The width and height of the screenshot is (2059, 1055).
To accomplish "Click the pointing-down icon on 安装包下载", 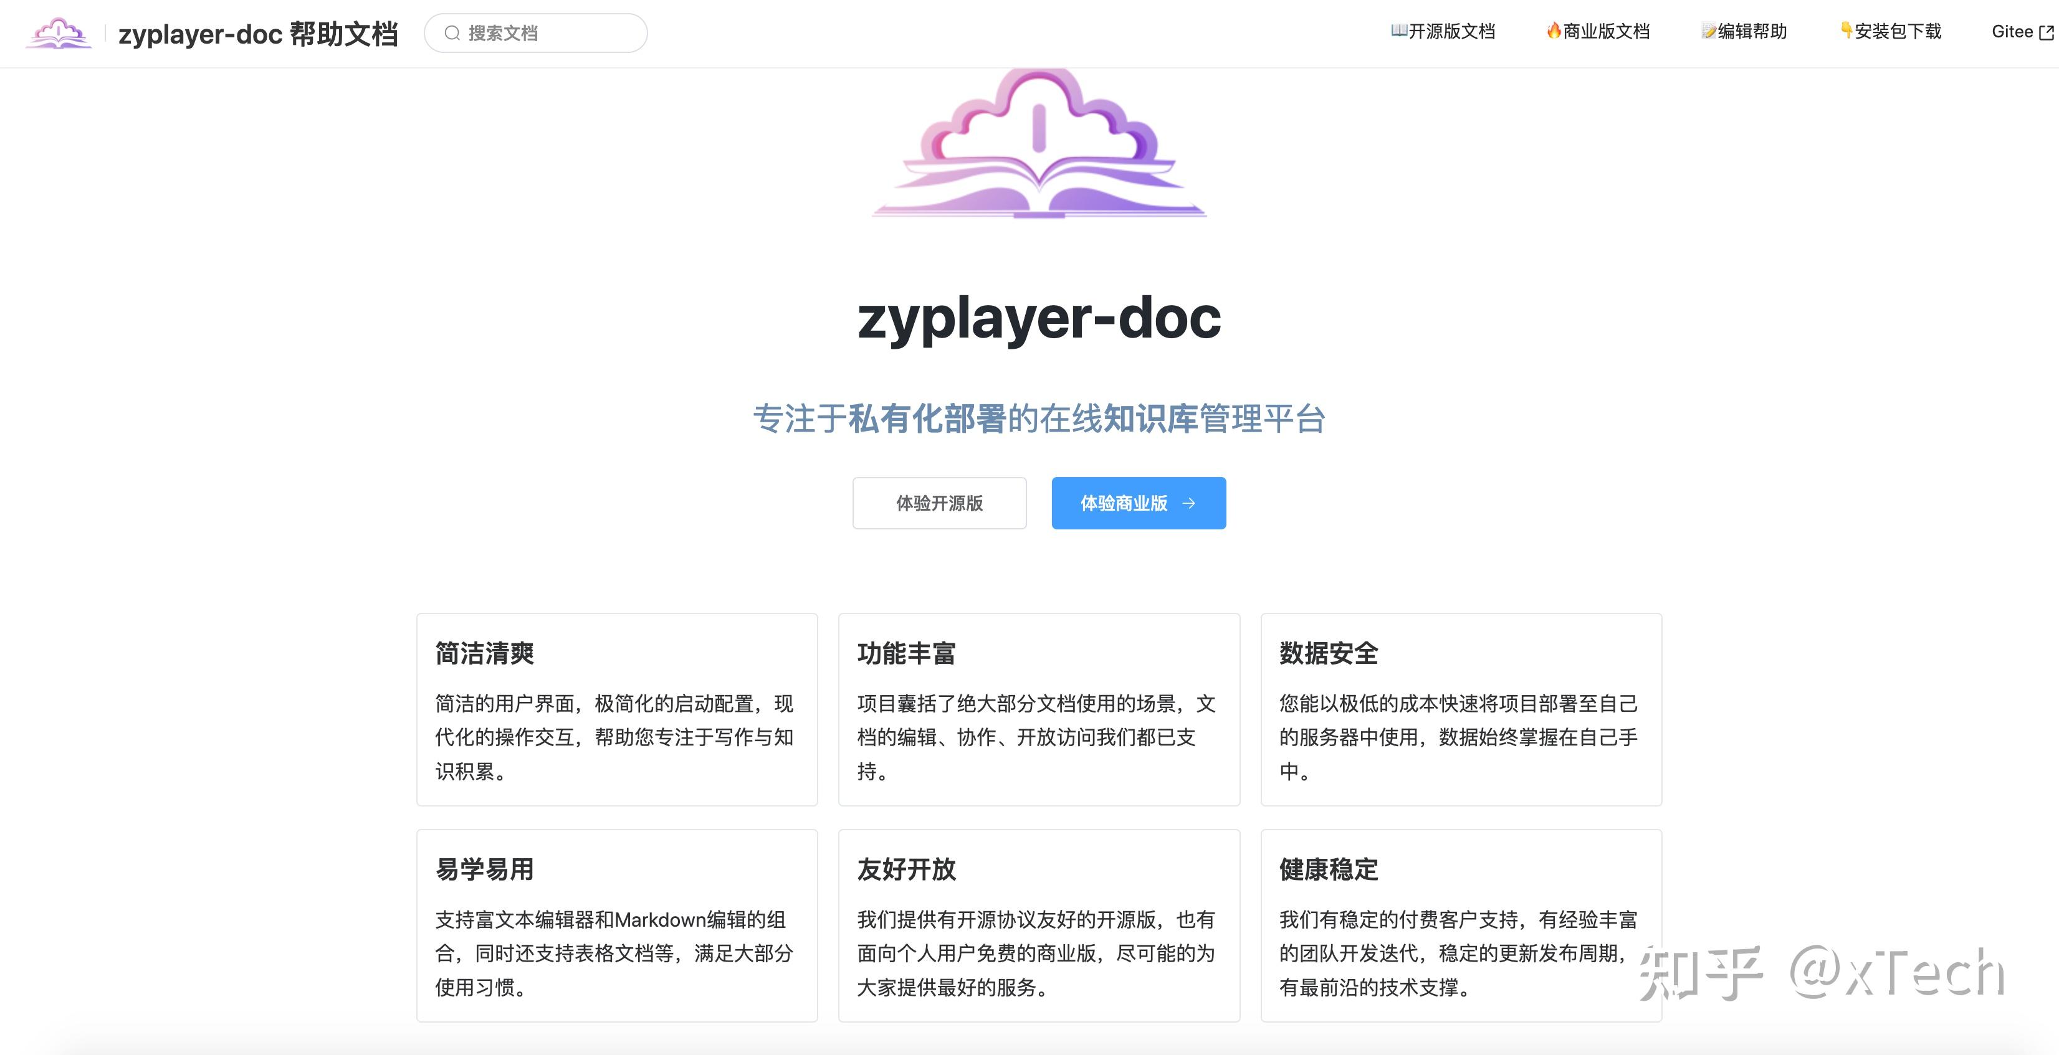I will 1846,31.
